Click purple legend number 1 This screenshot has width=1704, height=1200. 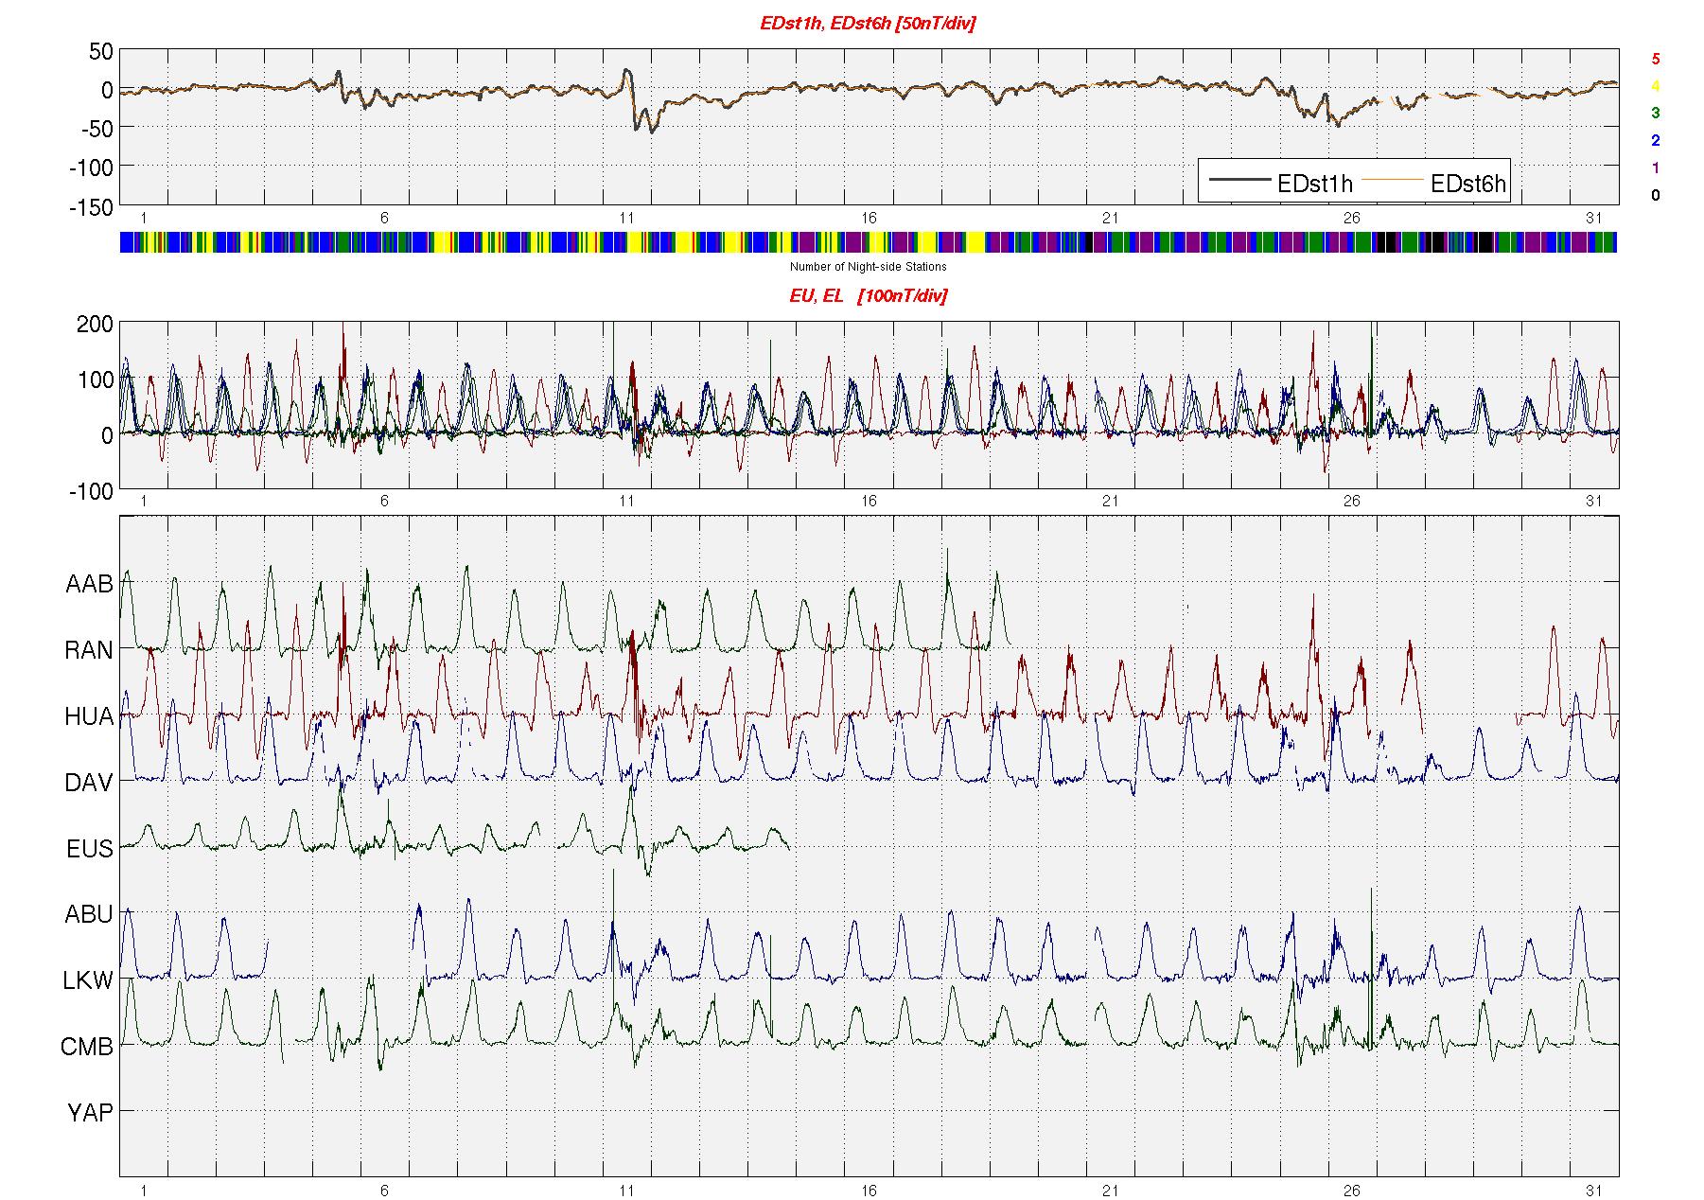pyautogui.click(x=1655, y=168)
